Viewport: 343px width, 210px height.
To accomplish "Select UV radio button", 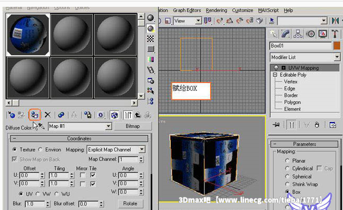I will (x=21, y=194).
